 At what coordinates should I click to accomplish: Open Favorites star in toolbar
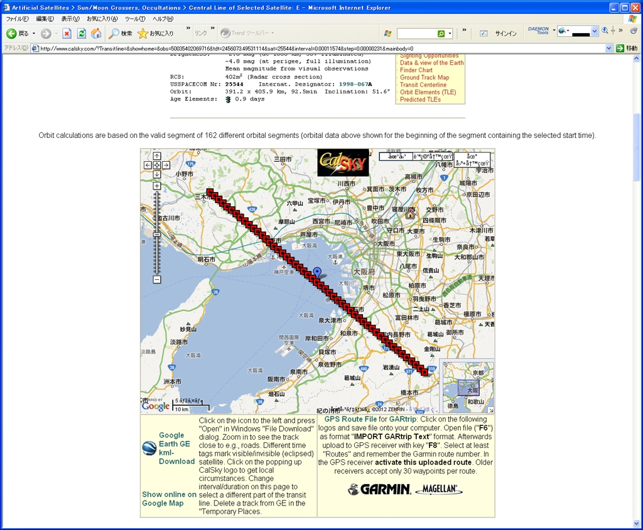pos(156,34)
